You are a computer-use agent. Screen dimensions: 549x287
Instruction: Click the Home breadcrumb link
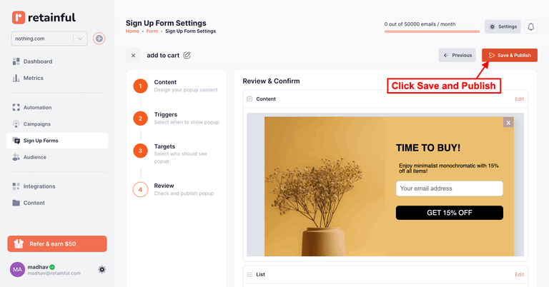(x=132, y=31)
